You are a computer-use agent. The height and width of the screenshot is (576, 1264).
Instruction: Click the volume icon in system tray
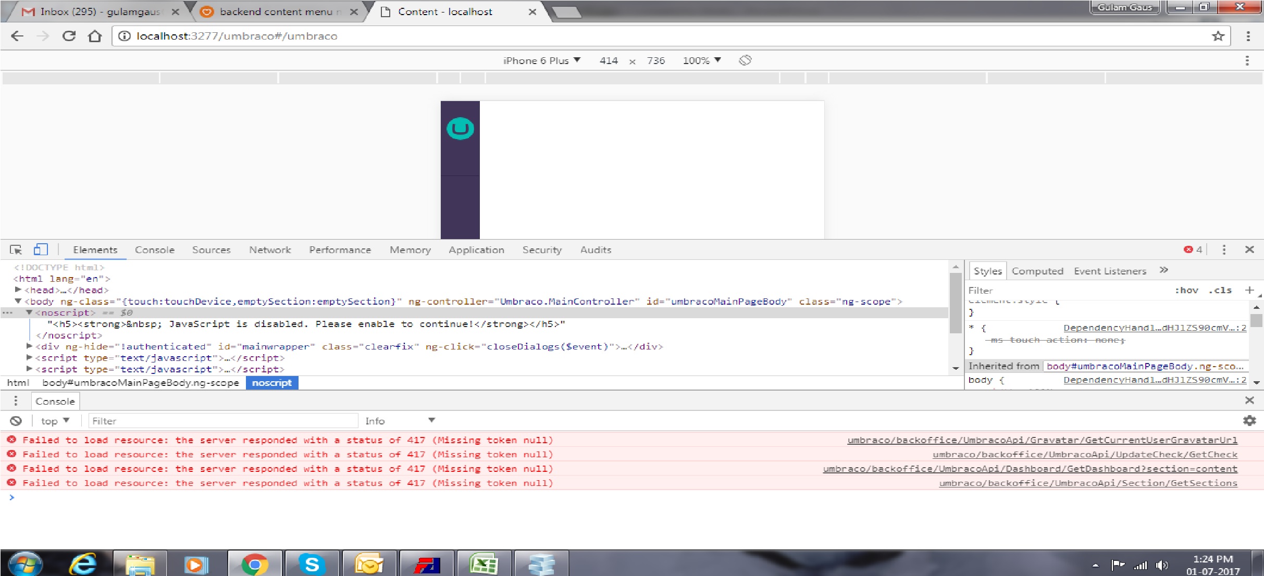point(1161,565)
